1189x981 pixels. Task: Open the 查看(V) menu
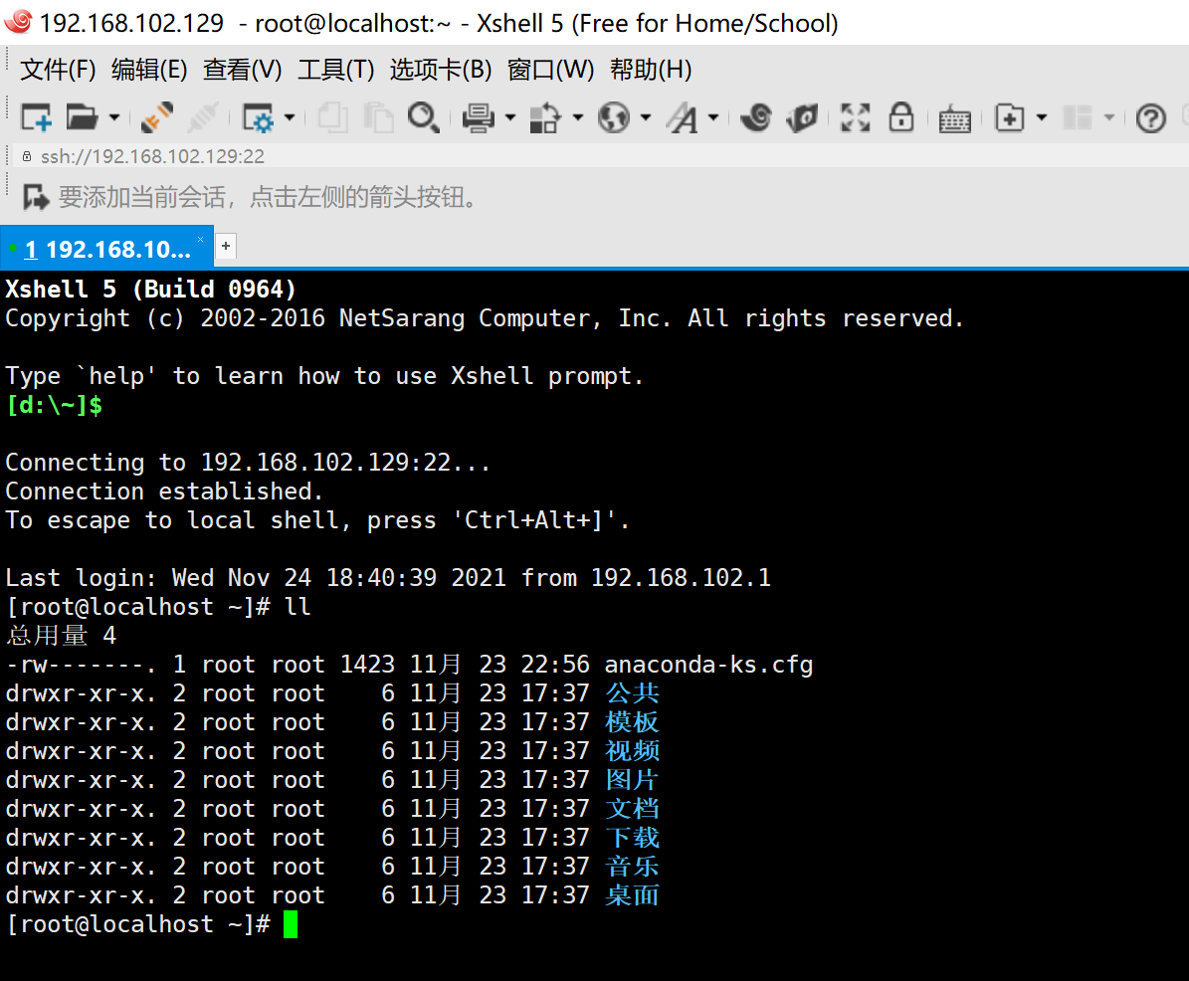point(243,70)
